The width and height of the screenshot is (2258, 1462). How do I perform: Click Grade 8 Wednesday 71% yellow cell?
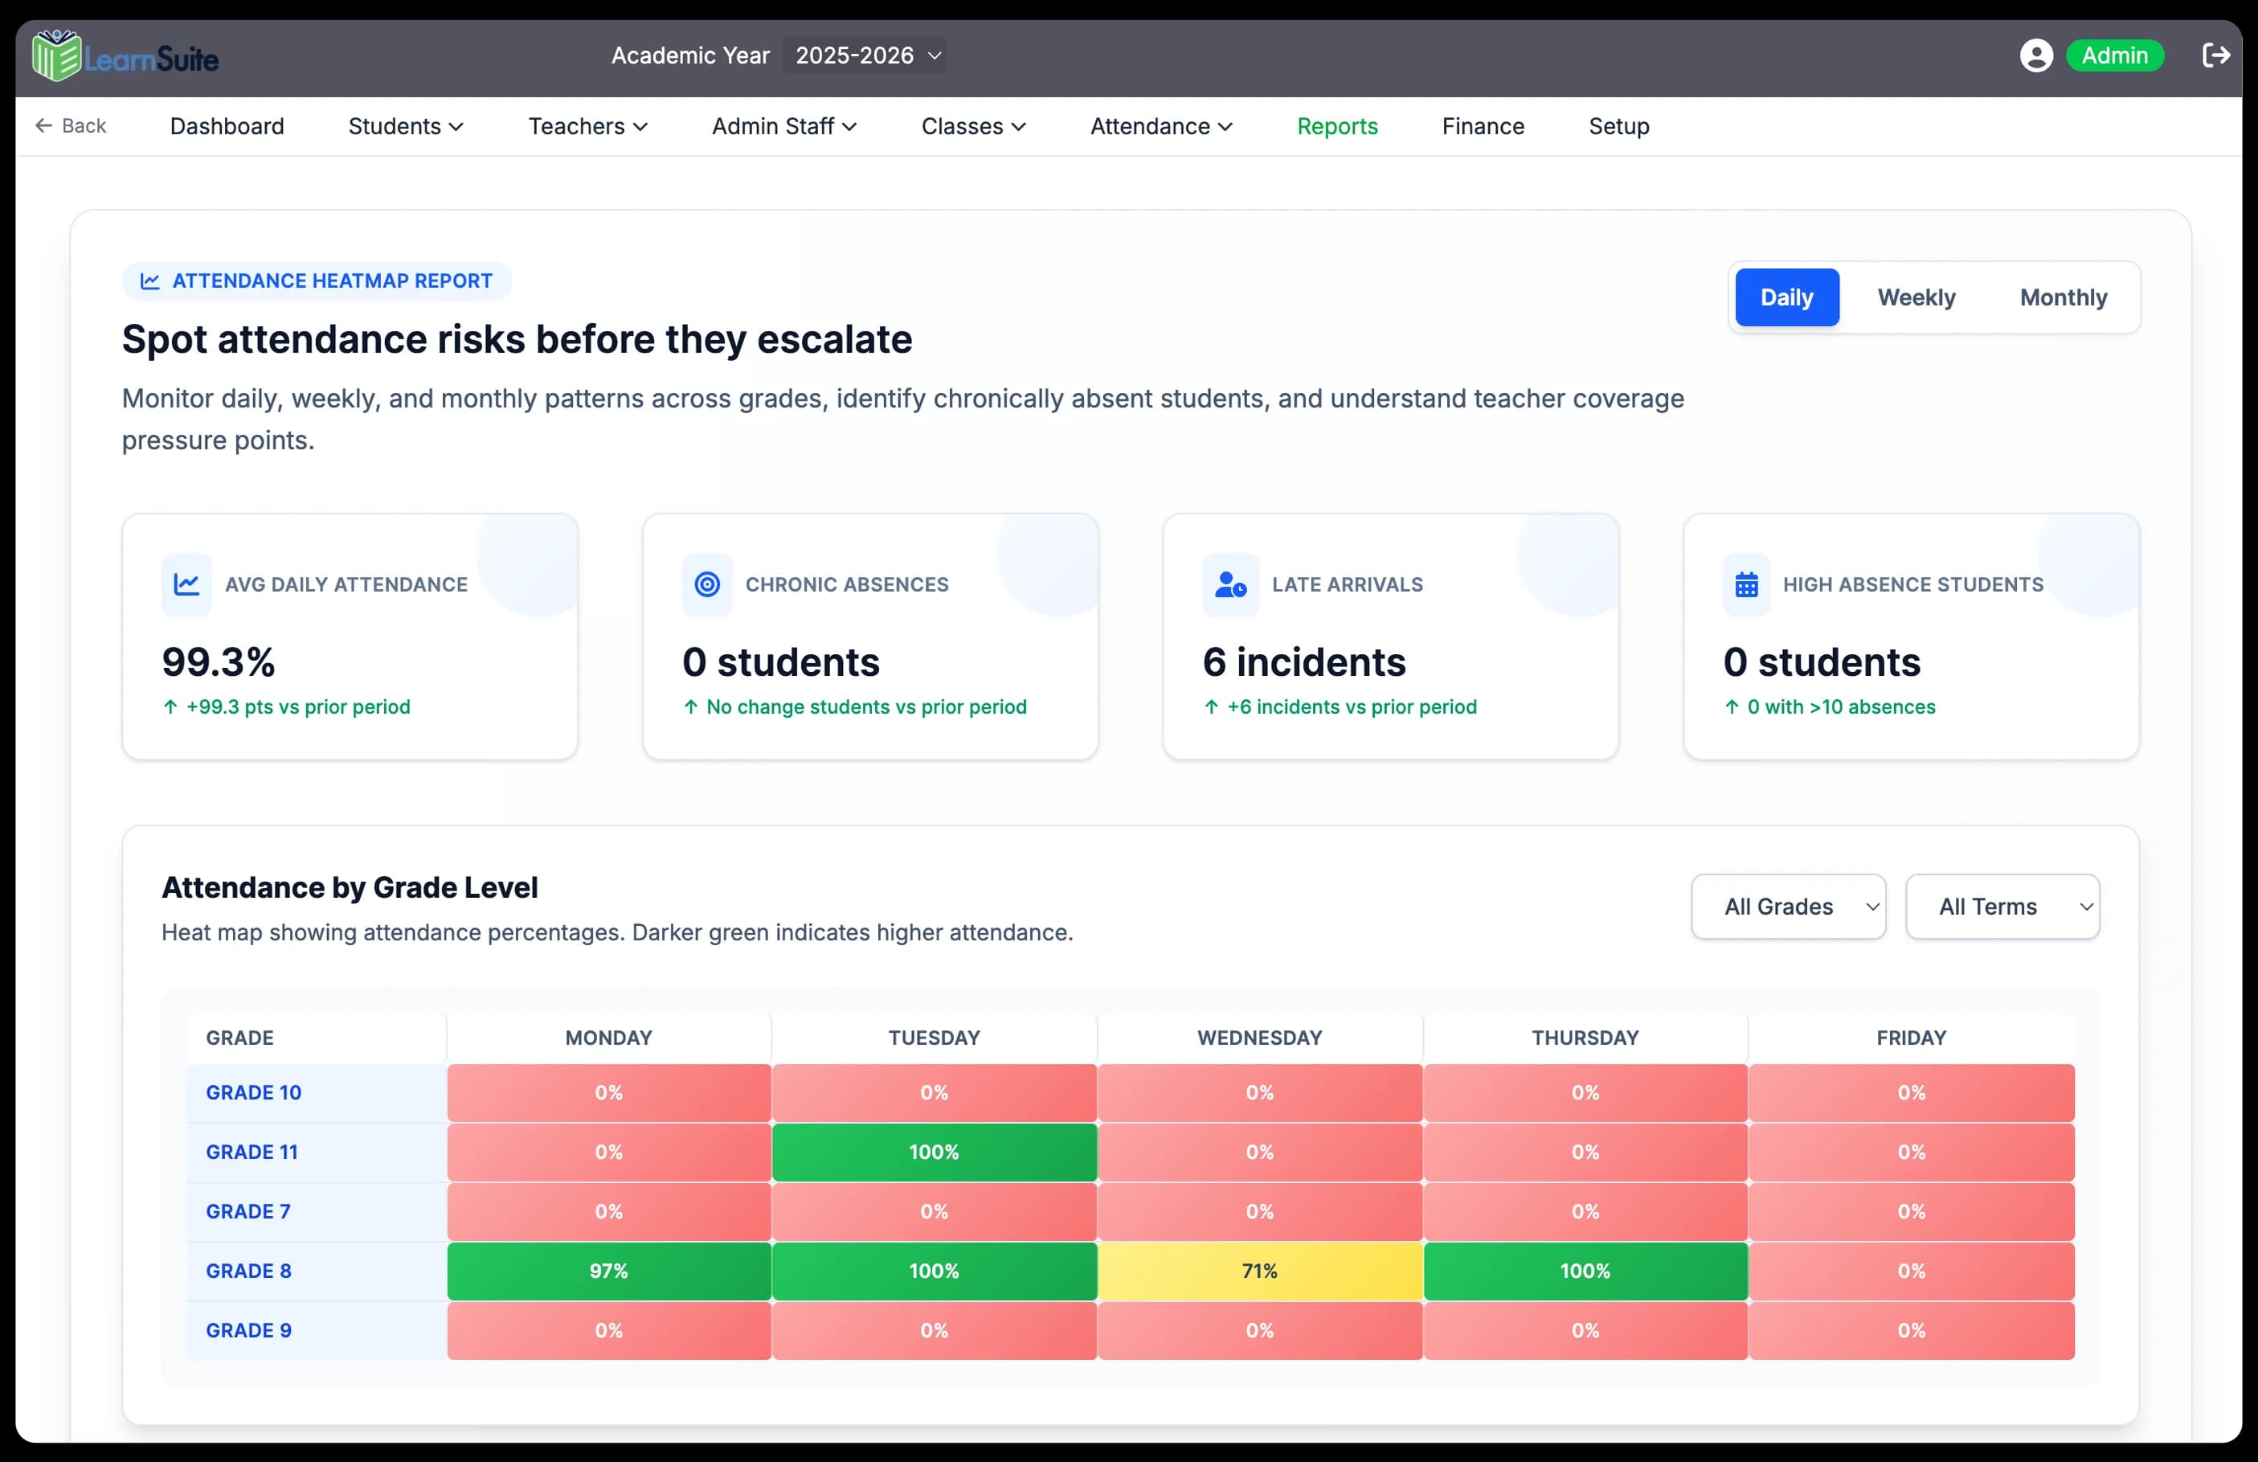click(1259, 1272)
